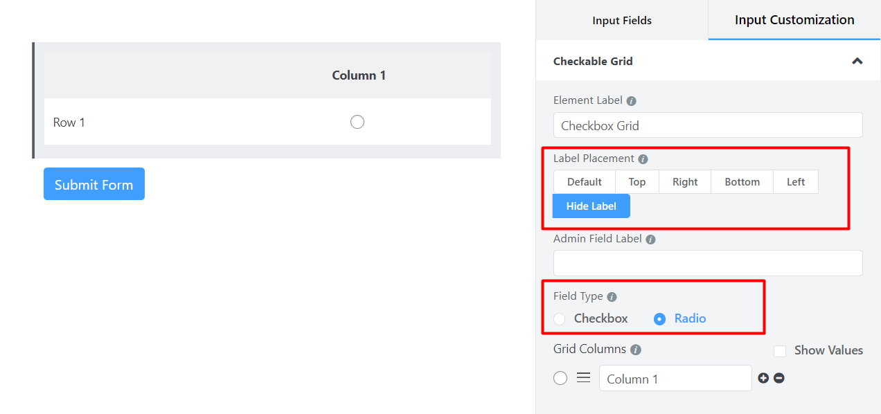This screenshot has height=414, width=881.
Task: Set label placement to Bottom
Action: (742, 181)
